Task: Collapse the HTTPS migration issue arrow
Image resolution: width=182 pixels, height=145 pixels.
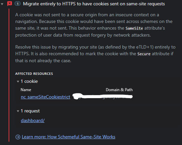Action: point(2,4)
